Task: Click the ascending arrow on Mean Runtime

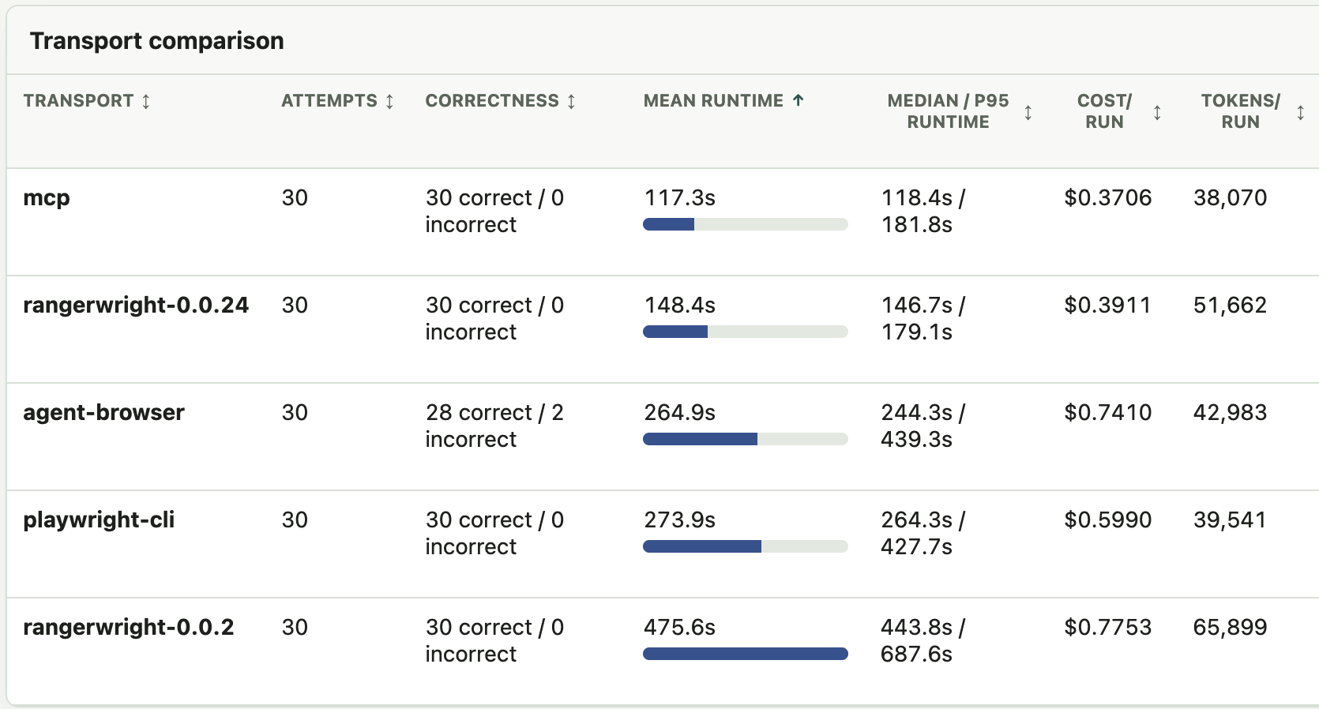Action: pyautogui.click(x=798, y=100)
